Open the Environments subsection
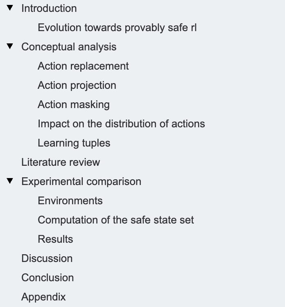 coord(70,201)
